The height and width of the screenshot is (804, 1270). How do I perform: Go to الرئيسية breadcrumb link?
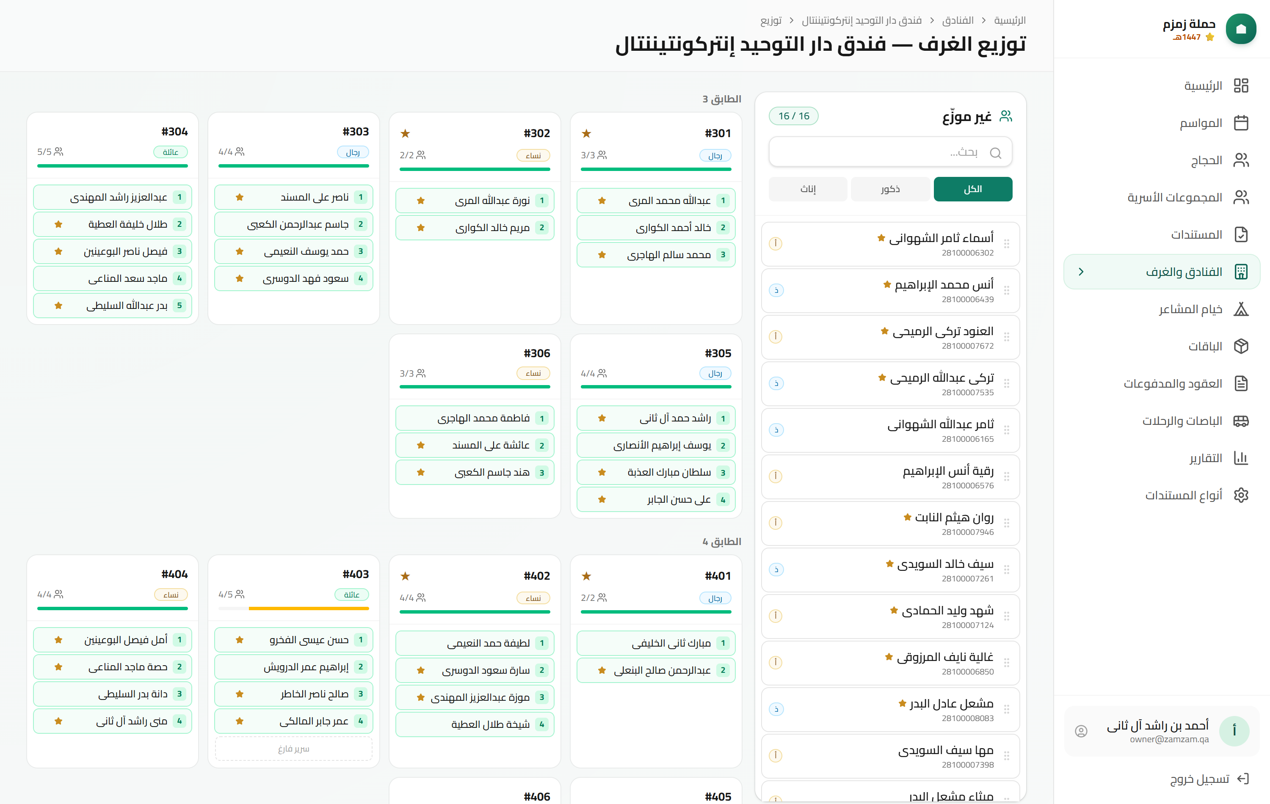point(1010,20)
